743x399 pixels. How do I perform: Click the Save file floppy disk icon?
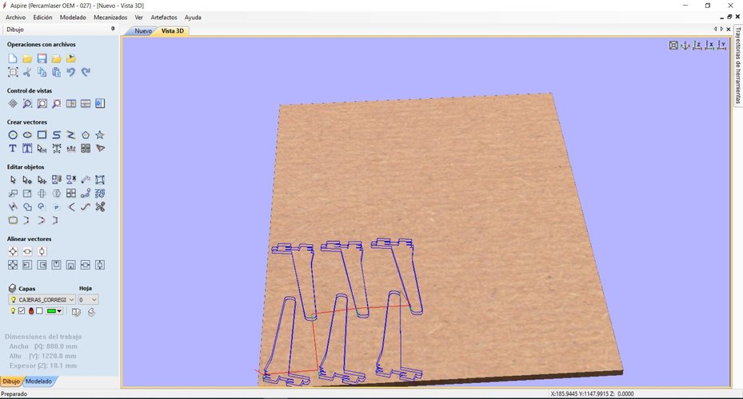tap(42, 58)
